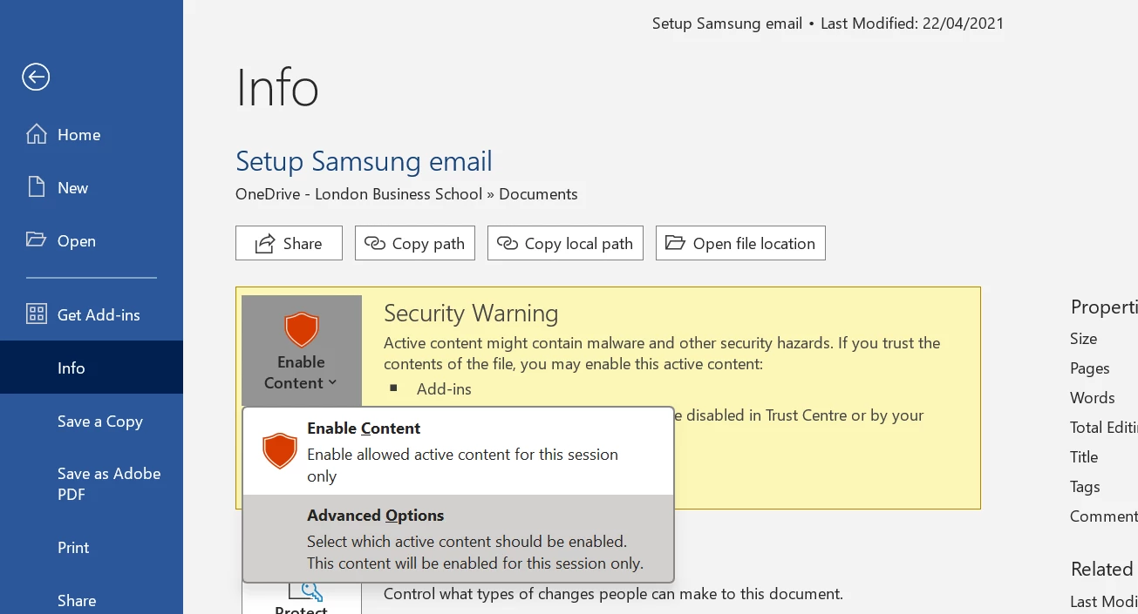Click the Copy path button
This screenshot has height=614, width=1138.
(x=415, y=243)
